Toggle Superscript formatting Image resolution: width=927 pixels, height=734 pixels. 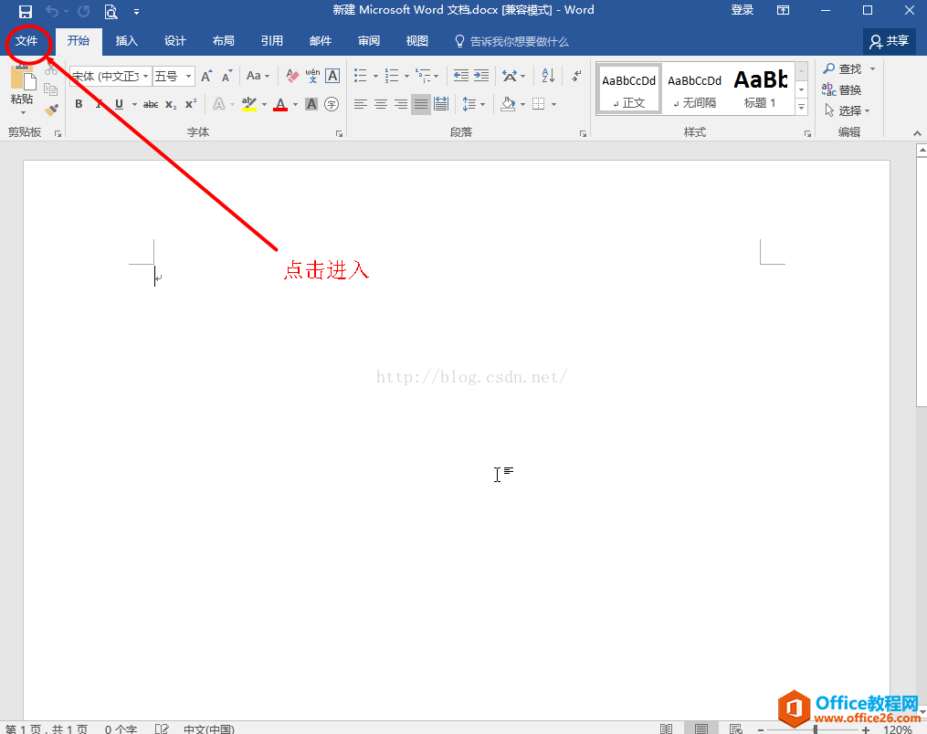coord(191,104)
